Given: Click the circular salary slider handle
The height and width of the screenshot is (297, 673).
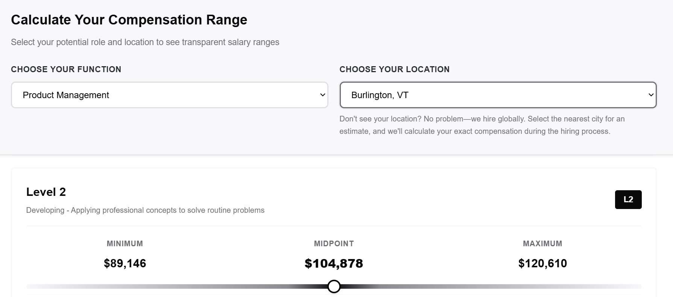Looking at the screenshot, I should (x=334, y=286).
